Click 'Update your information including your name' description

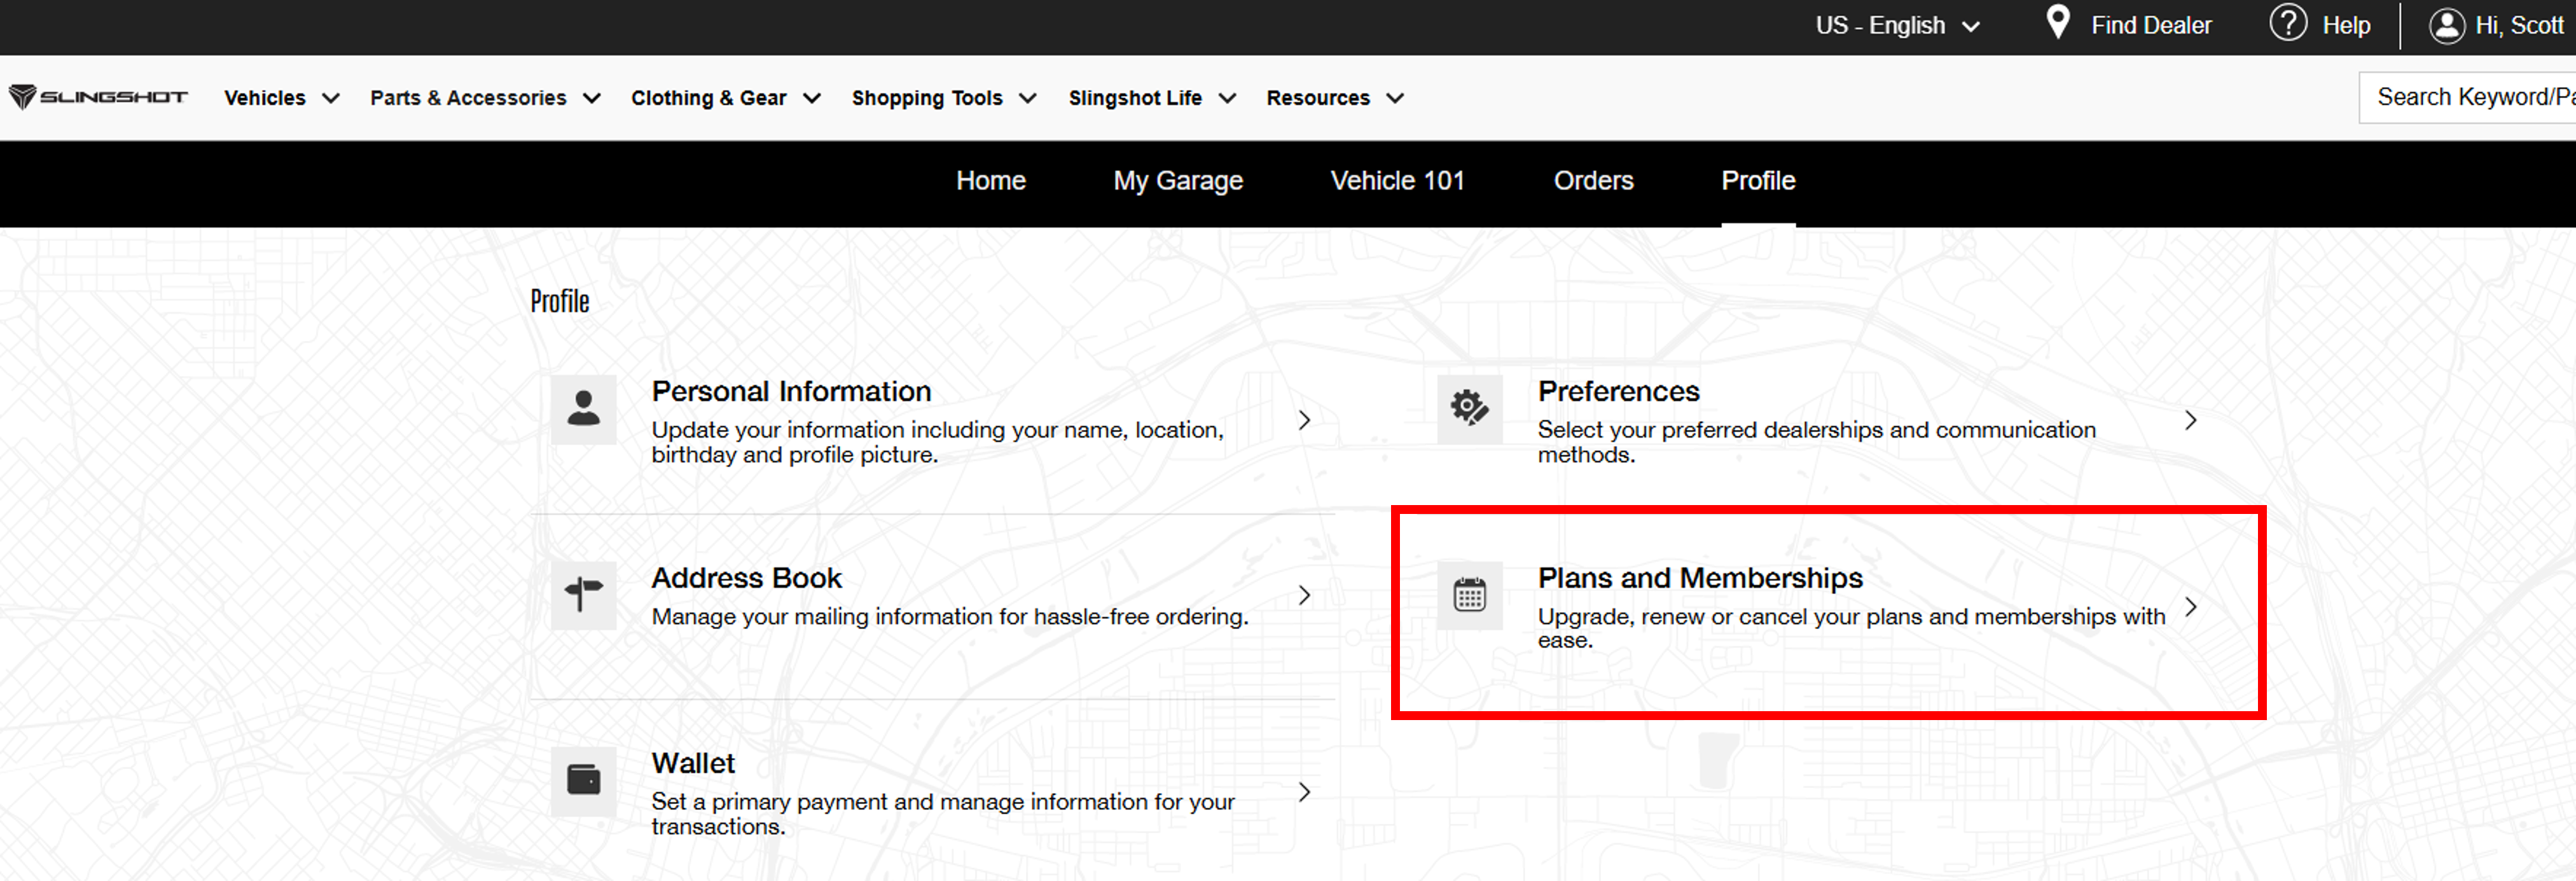coord(937,442)
